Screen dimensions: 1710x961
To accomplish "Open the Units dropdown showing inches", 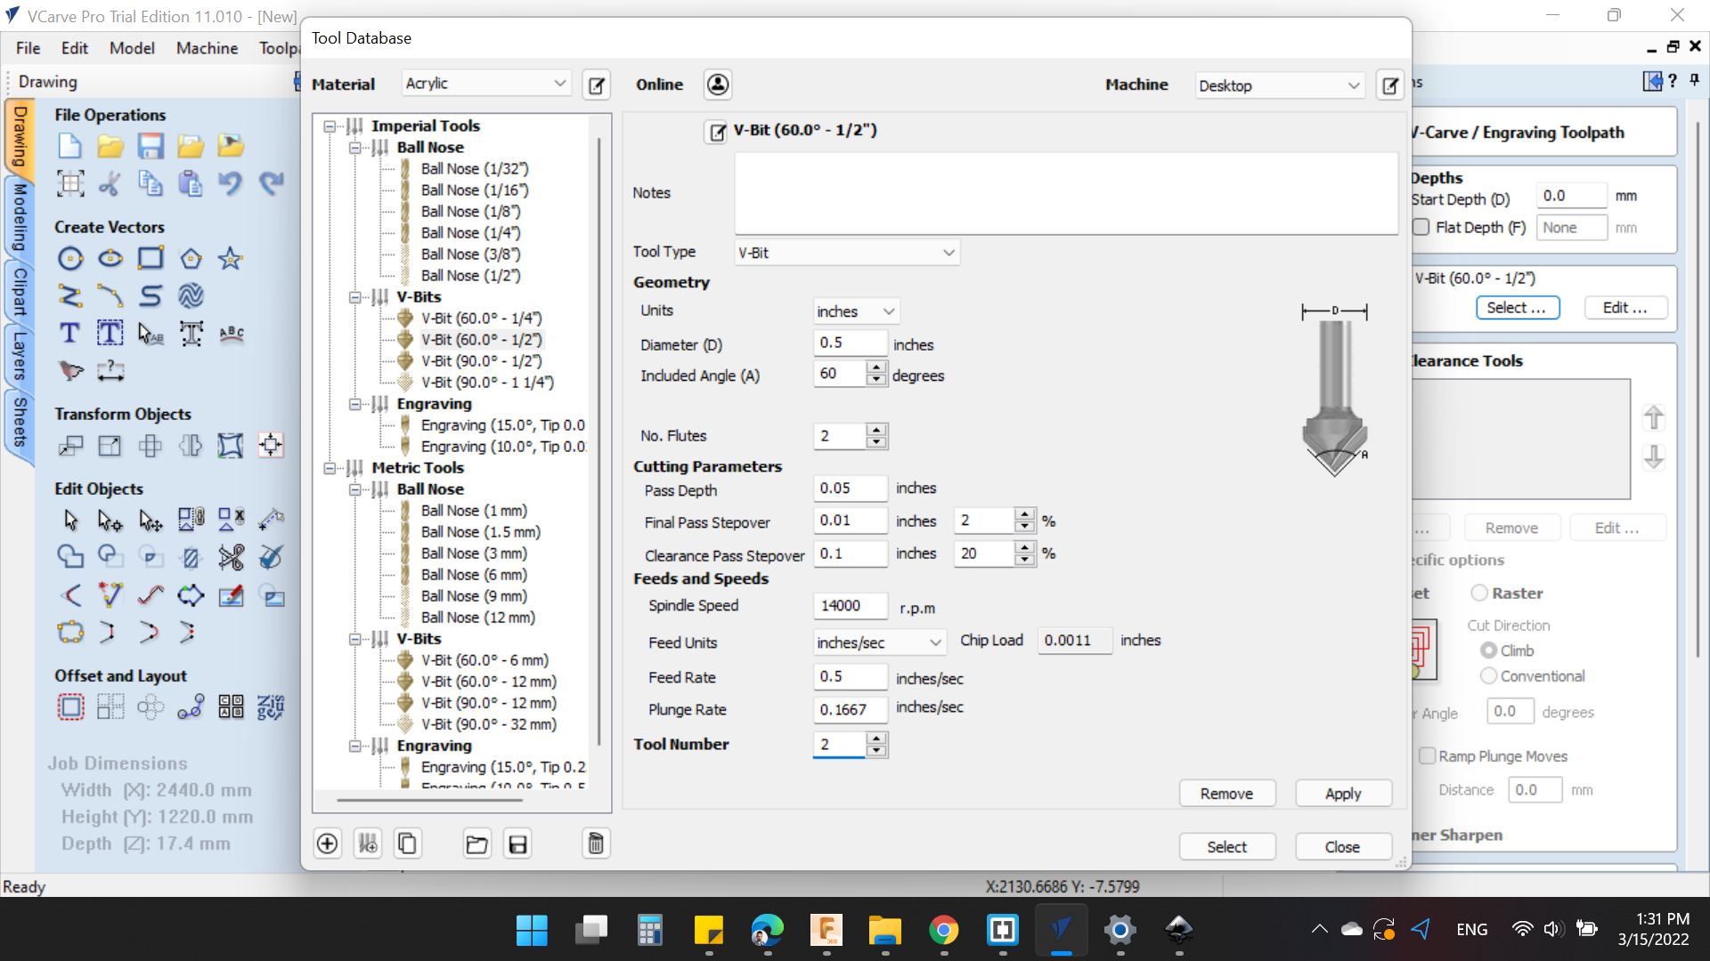I will point(856,311).
